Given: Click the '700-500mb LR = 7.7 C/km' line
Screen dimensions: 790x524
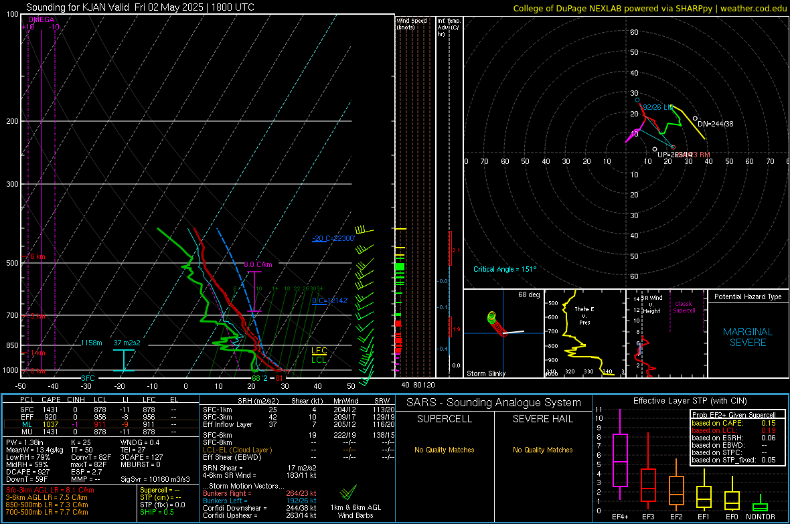Looking at the screenshot, I should point(47,513).
